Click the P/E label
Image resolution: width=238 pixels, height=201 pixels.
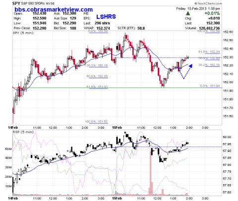coord(86,13)
